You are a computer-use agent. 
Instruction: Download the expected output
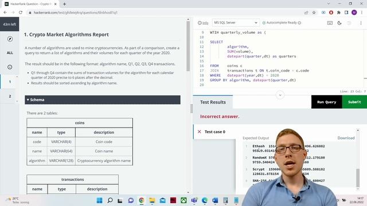click(x=346, y=138)
